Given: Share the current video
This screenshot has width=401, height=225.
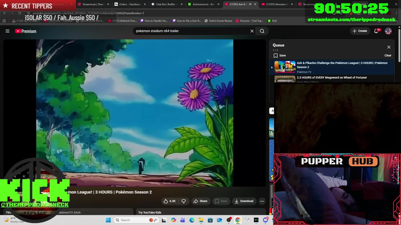Looking at the screenshot, I should (x=200, y=201).
